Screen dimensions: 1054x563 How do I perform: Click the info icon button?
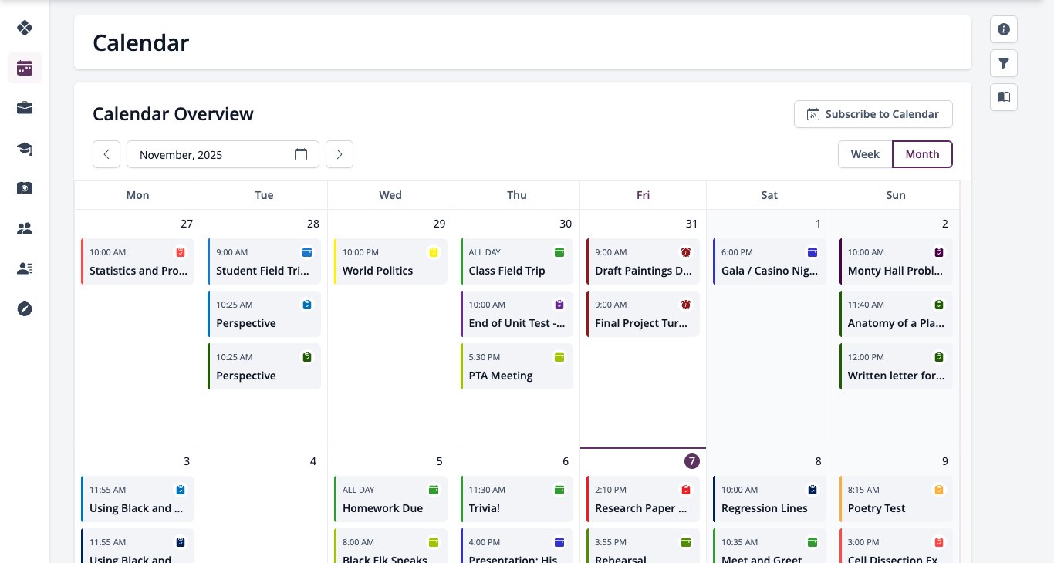pos(1004,29)
